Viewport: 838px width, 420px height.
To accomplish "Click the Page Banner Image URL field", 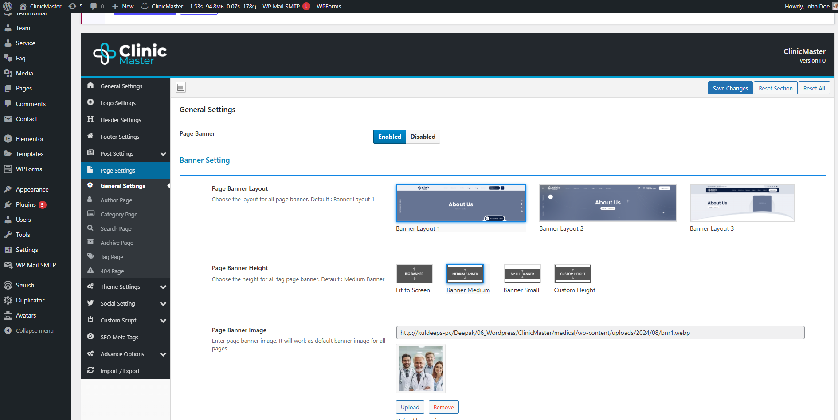I will [x=600, y=333].
